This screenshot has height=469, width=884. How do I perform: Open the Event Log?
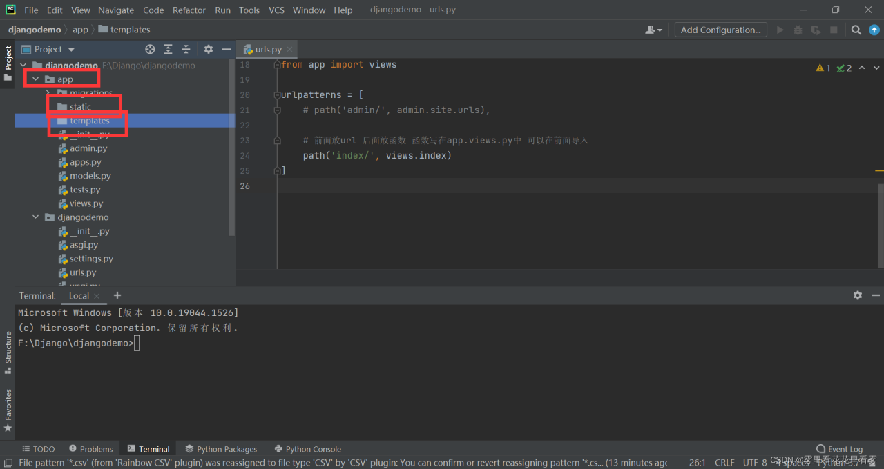[839, 449]
